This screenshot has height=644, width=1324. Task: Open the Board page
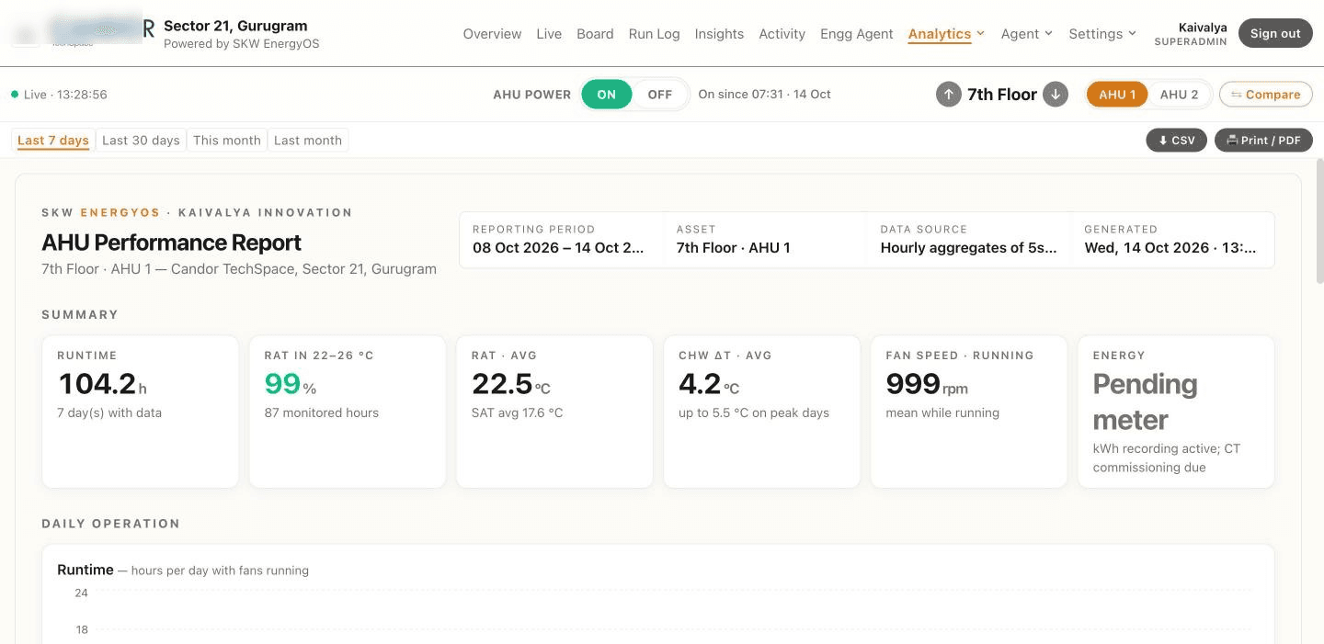(595, 34)
